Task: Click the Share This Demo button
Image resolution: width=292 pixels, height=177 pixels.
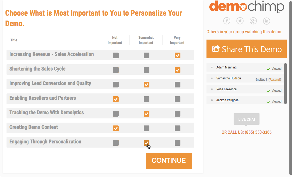Action: [x=247, y=49]
